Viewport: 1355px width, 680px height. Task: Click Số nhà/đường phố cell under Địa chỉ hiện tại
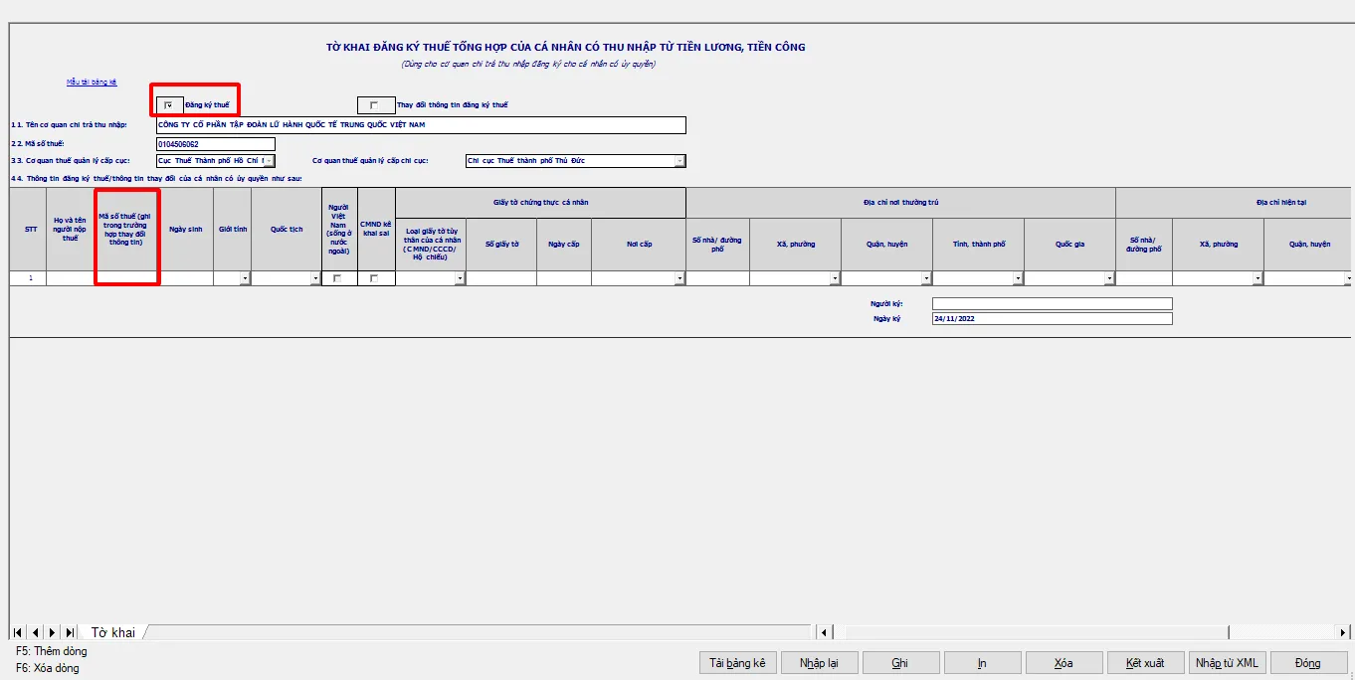pos(1144,278)
